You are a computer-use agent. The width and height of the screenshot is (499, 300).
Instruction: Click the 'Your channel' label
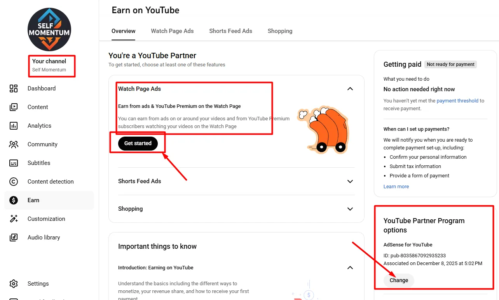49,61
